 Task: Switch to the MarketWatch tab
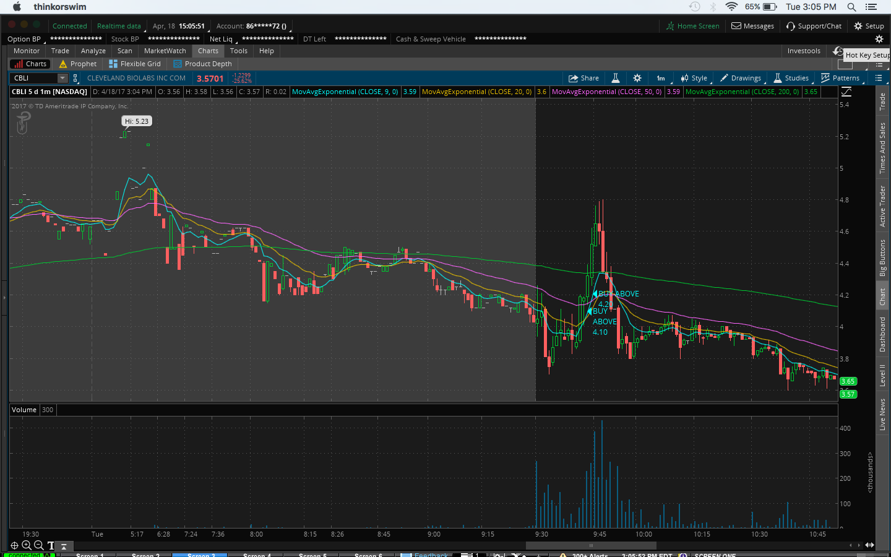pos(165,51)
